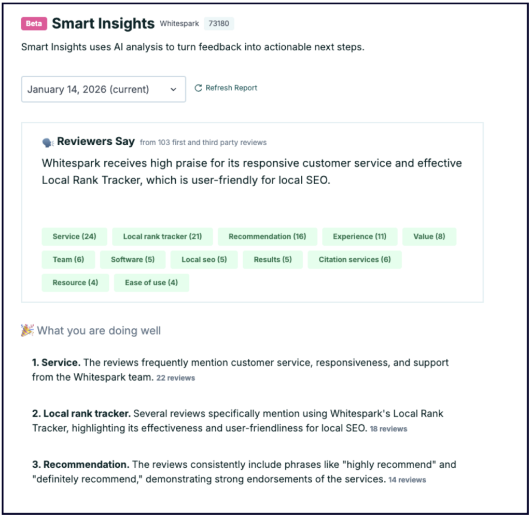Click Refresh Report link
The height and width of the screenshot is (517, 531).
point(231,88)
